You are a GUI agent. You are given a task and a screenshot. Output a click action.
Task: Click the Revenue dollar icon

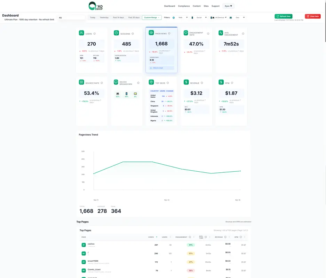click(186, 82)
